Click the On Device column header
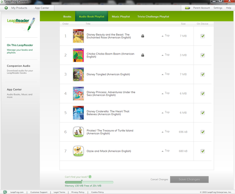 point(202,24)
